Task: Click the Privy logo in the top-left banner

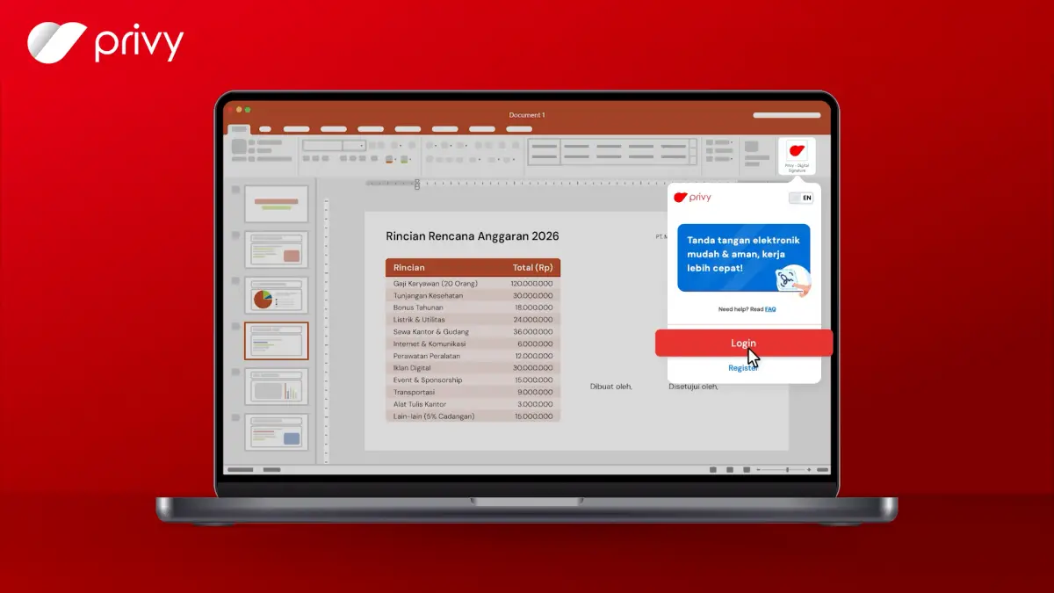Action: [x=105, y=43]
